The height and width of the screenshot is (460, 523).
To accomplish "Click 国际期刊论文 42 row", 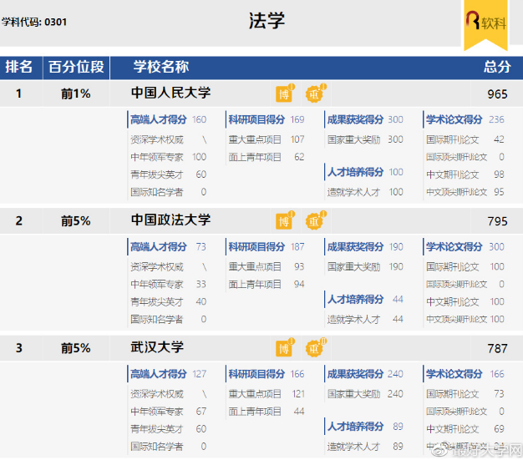I will click(465, 139).
